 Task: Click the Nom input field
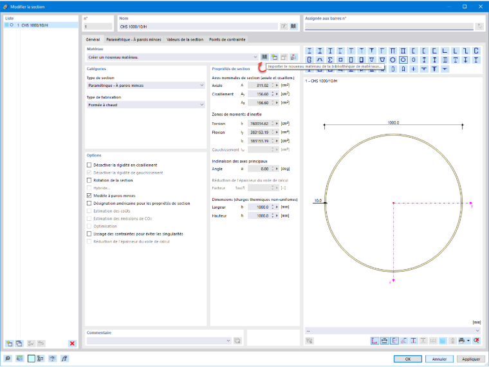(x=198, y=26)
